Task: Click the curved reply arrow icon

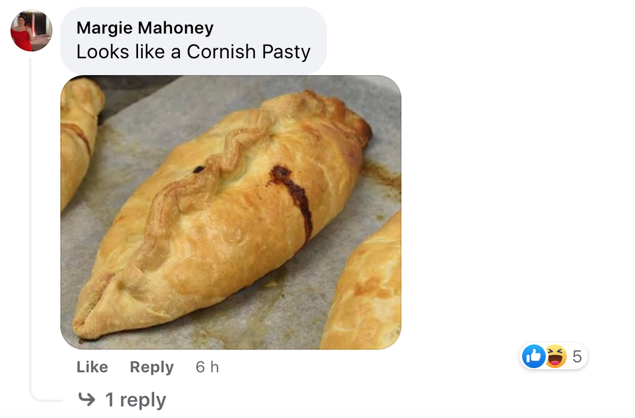Action: [x=87, y=400]
